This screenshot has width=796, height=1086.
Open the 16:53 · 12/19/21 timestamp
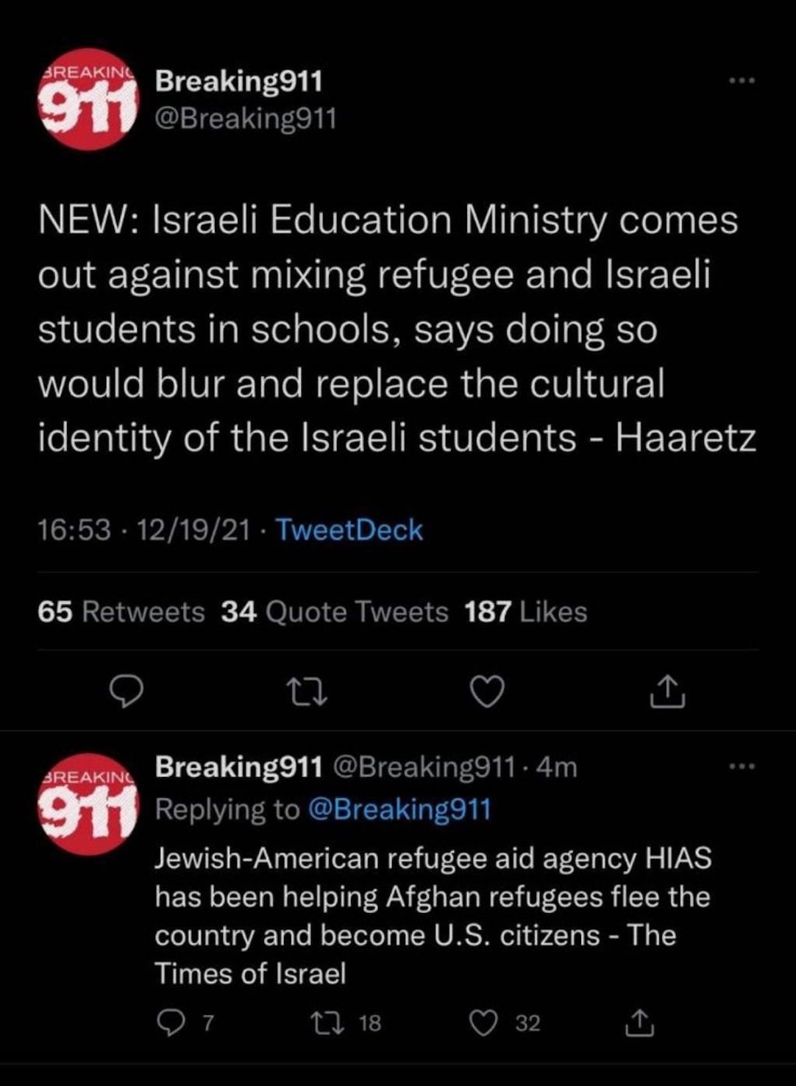tap(144, 530)
